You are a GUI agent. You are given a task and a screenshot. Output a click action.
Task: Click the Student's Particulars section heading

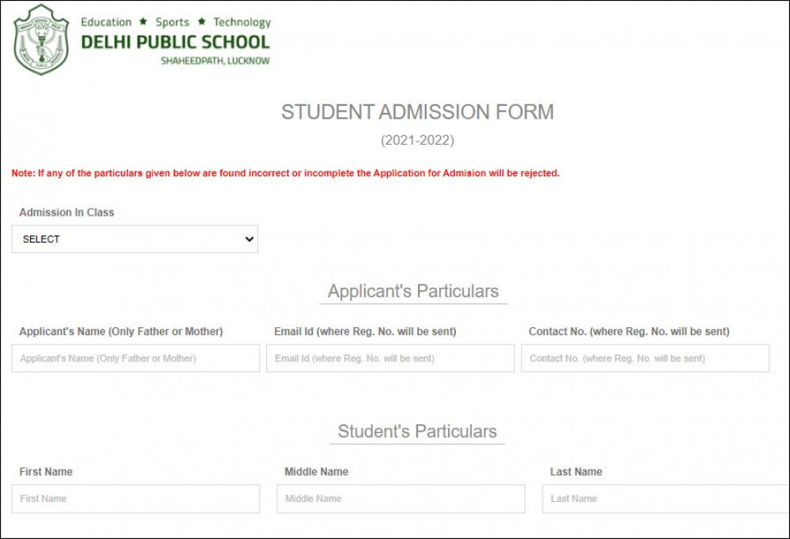pos(417,432)
